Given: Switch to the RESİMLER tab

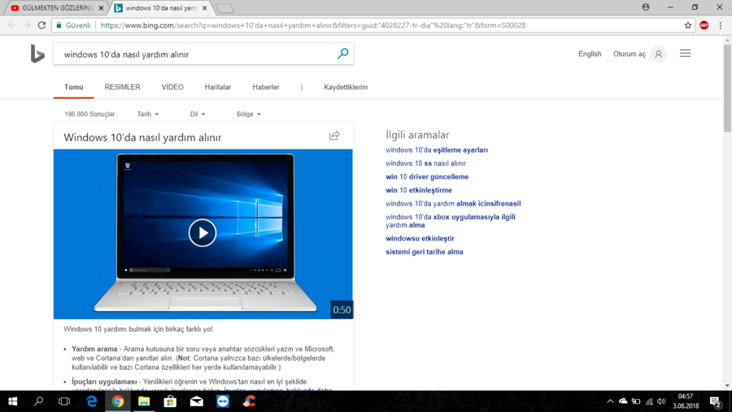Looking at the screenshot, I should (122, 87).
